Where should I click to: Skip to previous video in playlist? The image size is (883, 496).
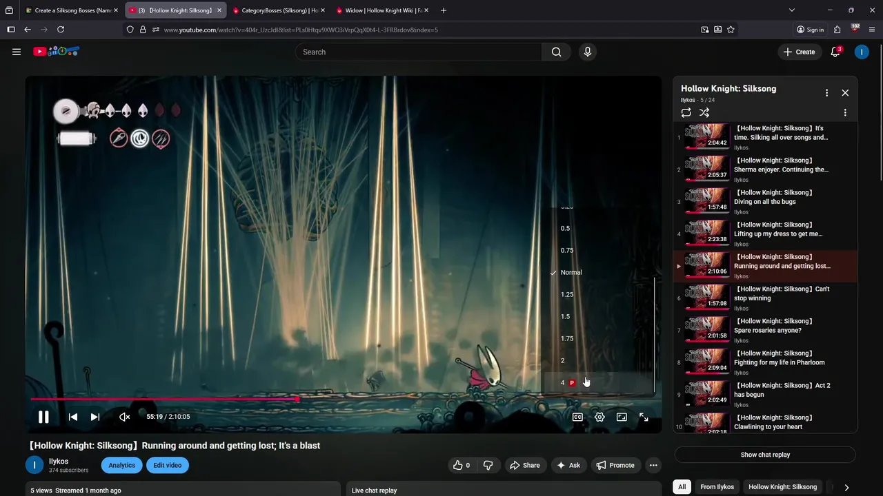click(73, 417)
